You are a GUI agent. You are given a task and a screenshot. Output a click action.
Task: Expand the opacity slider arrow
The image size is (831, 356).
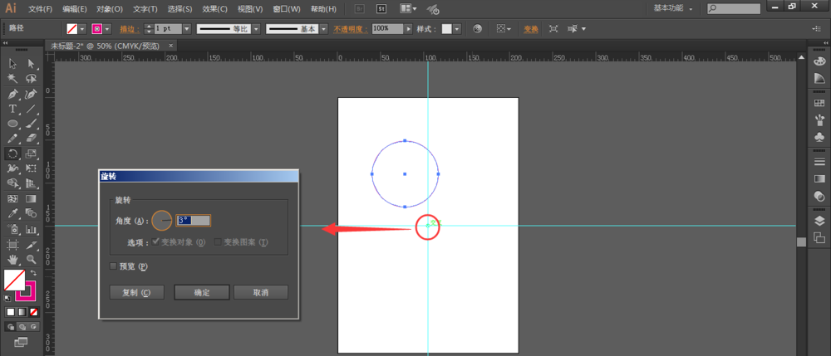pos(409,29)
